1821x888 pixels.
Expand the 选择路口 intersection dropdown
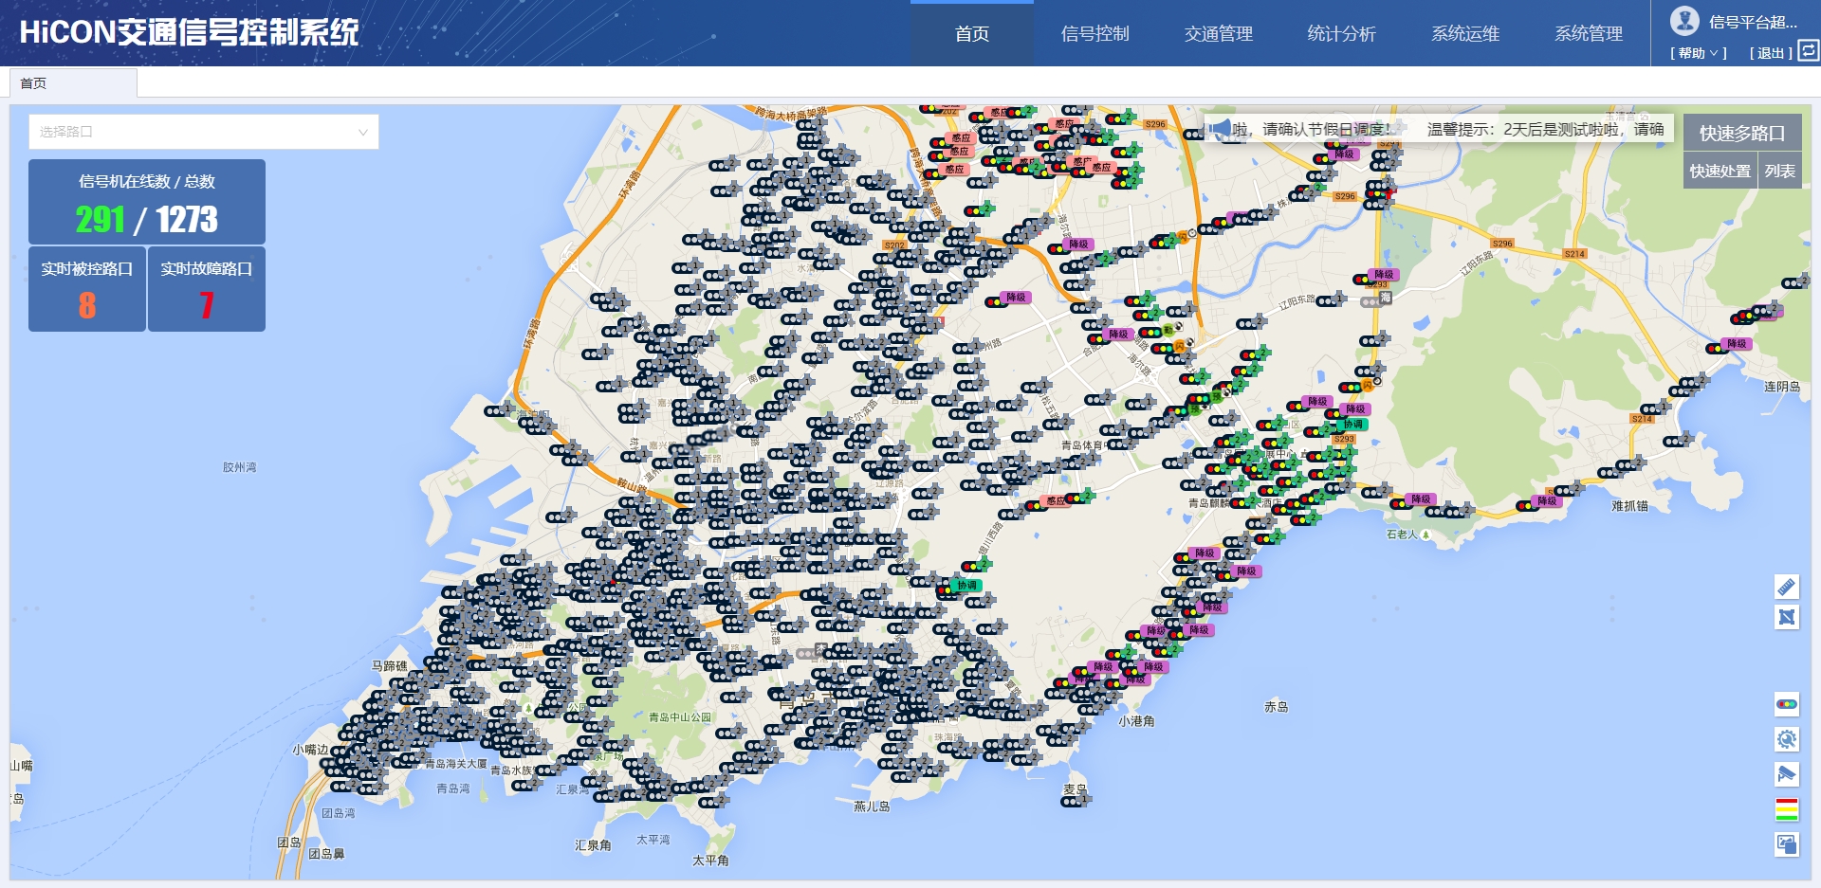point(204,132)
